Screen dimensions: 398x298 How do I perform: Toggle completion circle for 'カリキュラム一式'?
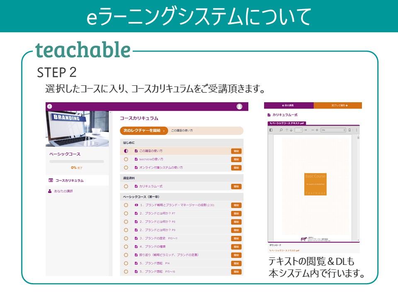coord(126,186)
